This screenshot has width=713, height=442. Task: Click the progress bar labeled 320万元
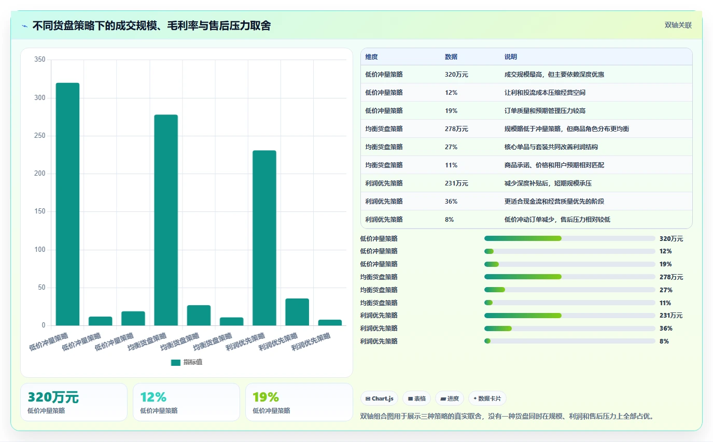pyautogui.click(x=570, y=238)
